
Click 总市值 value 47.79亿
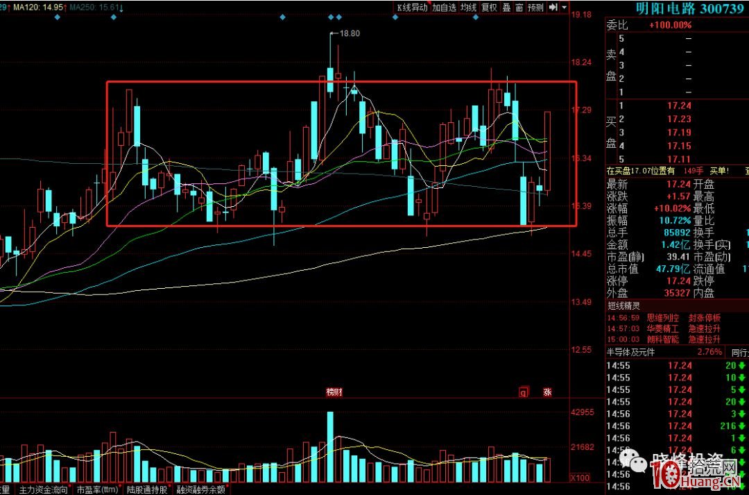click(x=673, y=269)
